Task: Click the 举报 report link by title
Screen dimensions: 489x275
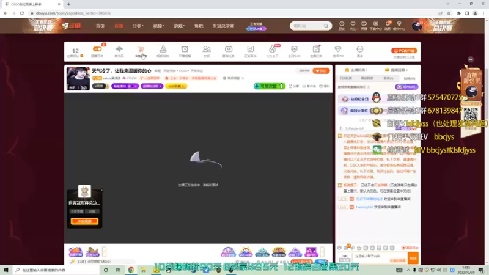Action: (158, 71)
